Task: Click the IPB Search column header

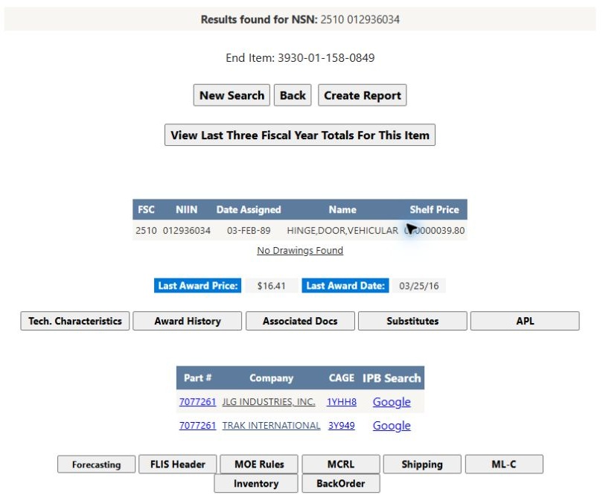Action: point(392,378)
